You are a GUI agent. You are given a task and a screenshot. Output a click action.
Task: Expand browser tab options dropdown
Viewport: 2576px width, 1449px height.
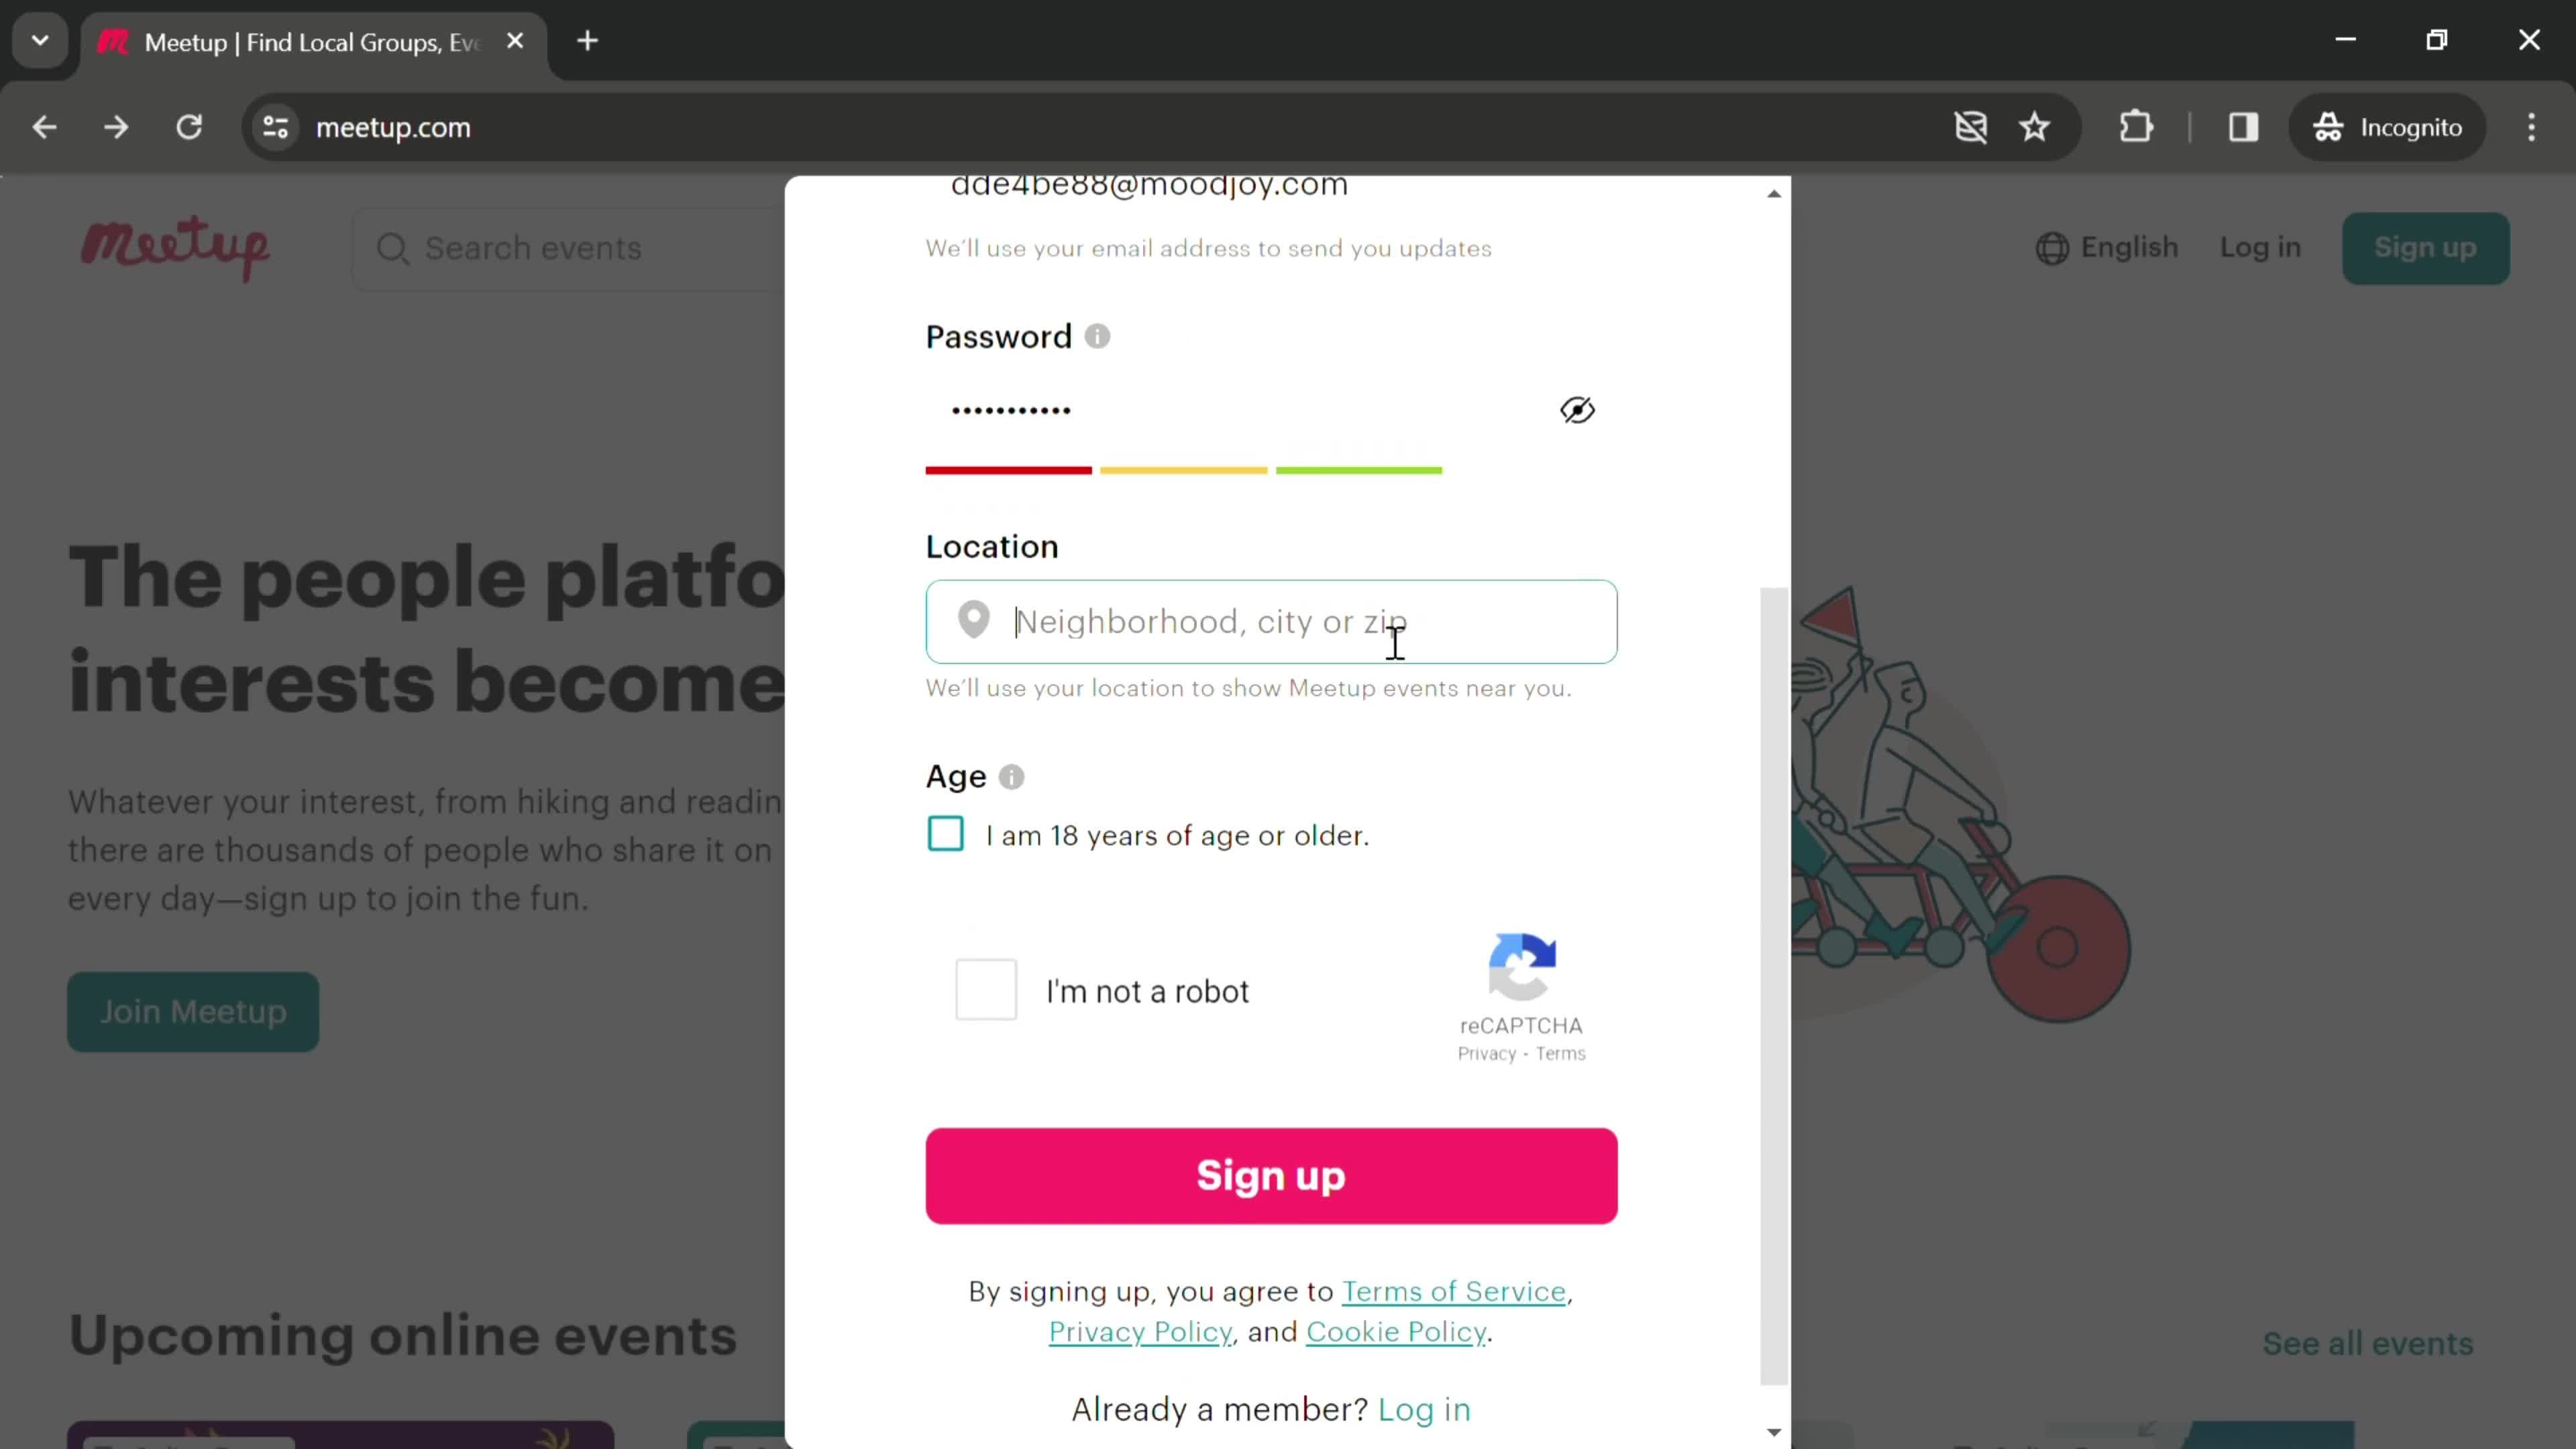pos(39,39)
